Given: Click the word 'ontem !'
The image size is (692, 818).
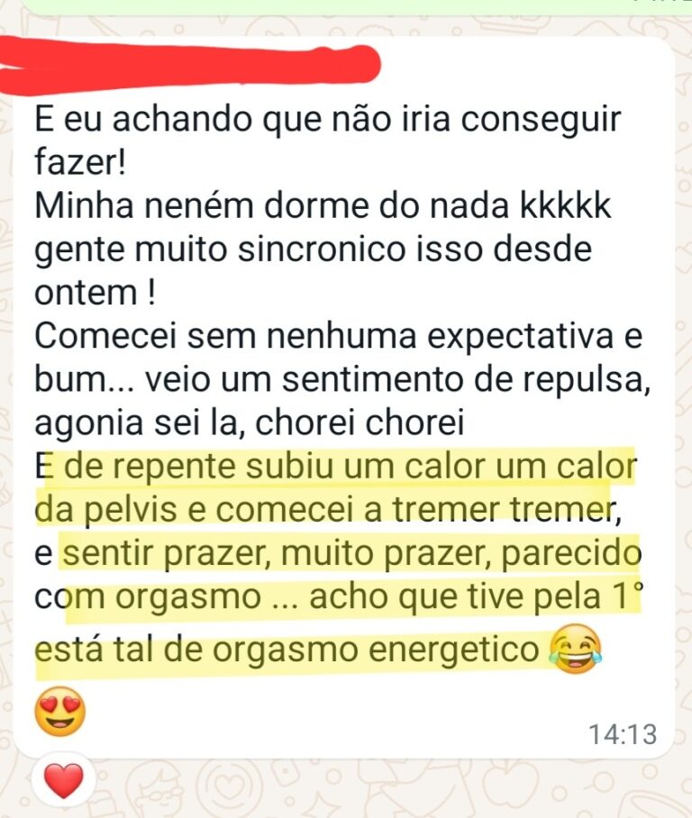Looking at the screenshot, I should pos(95,292).
